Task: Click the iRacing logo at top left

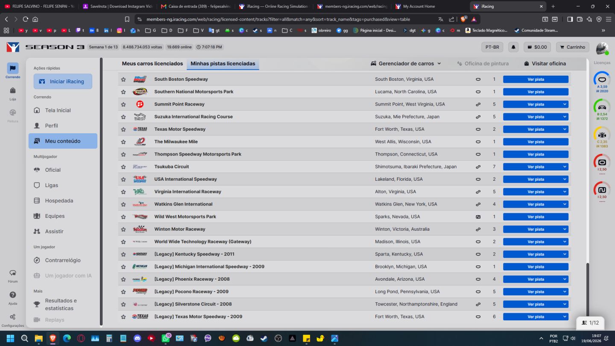Action: (x=13, y=47)
